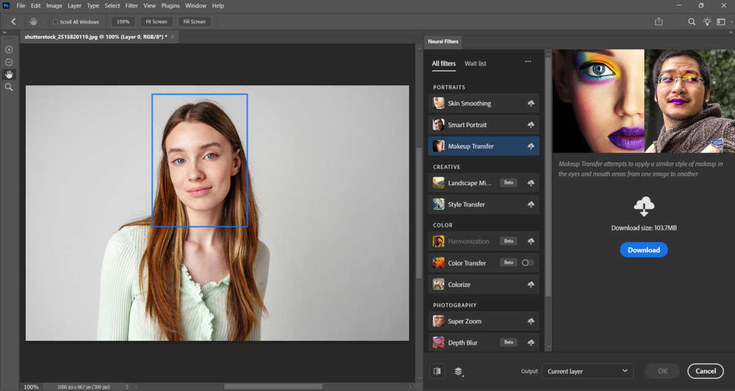
Task: Select the Subtract from selection (minus) tool
Action: pos(9,62)
